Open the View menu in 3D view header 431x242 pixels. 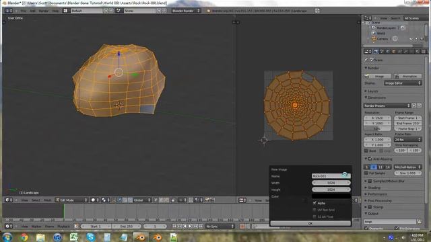pos(25,200)
